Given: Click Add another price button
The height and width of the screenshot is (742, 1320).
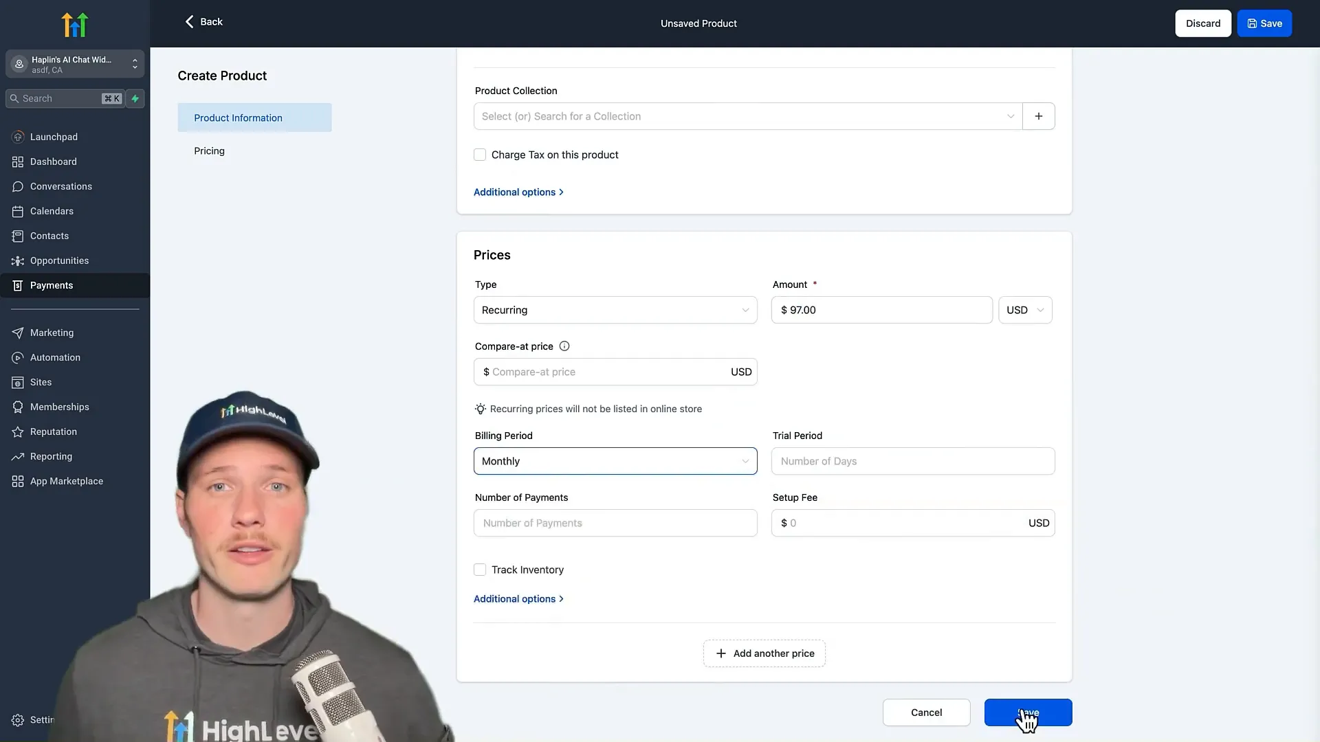Looking at the screenshot, I should 764,653.
